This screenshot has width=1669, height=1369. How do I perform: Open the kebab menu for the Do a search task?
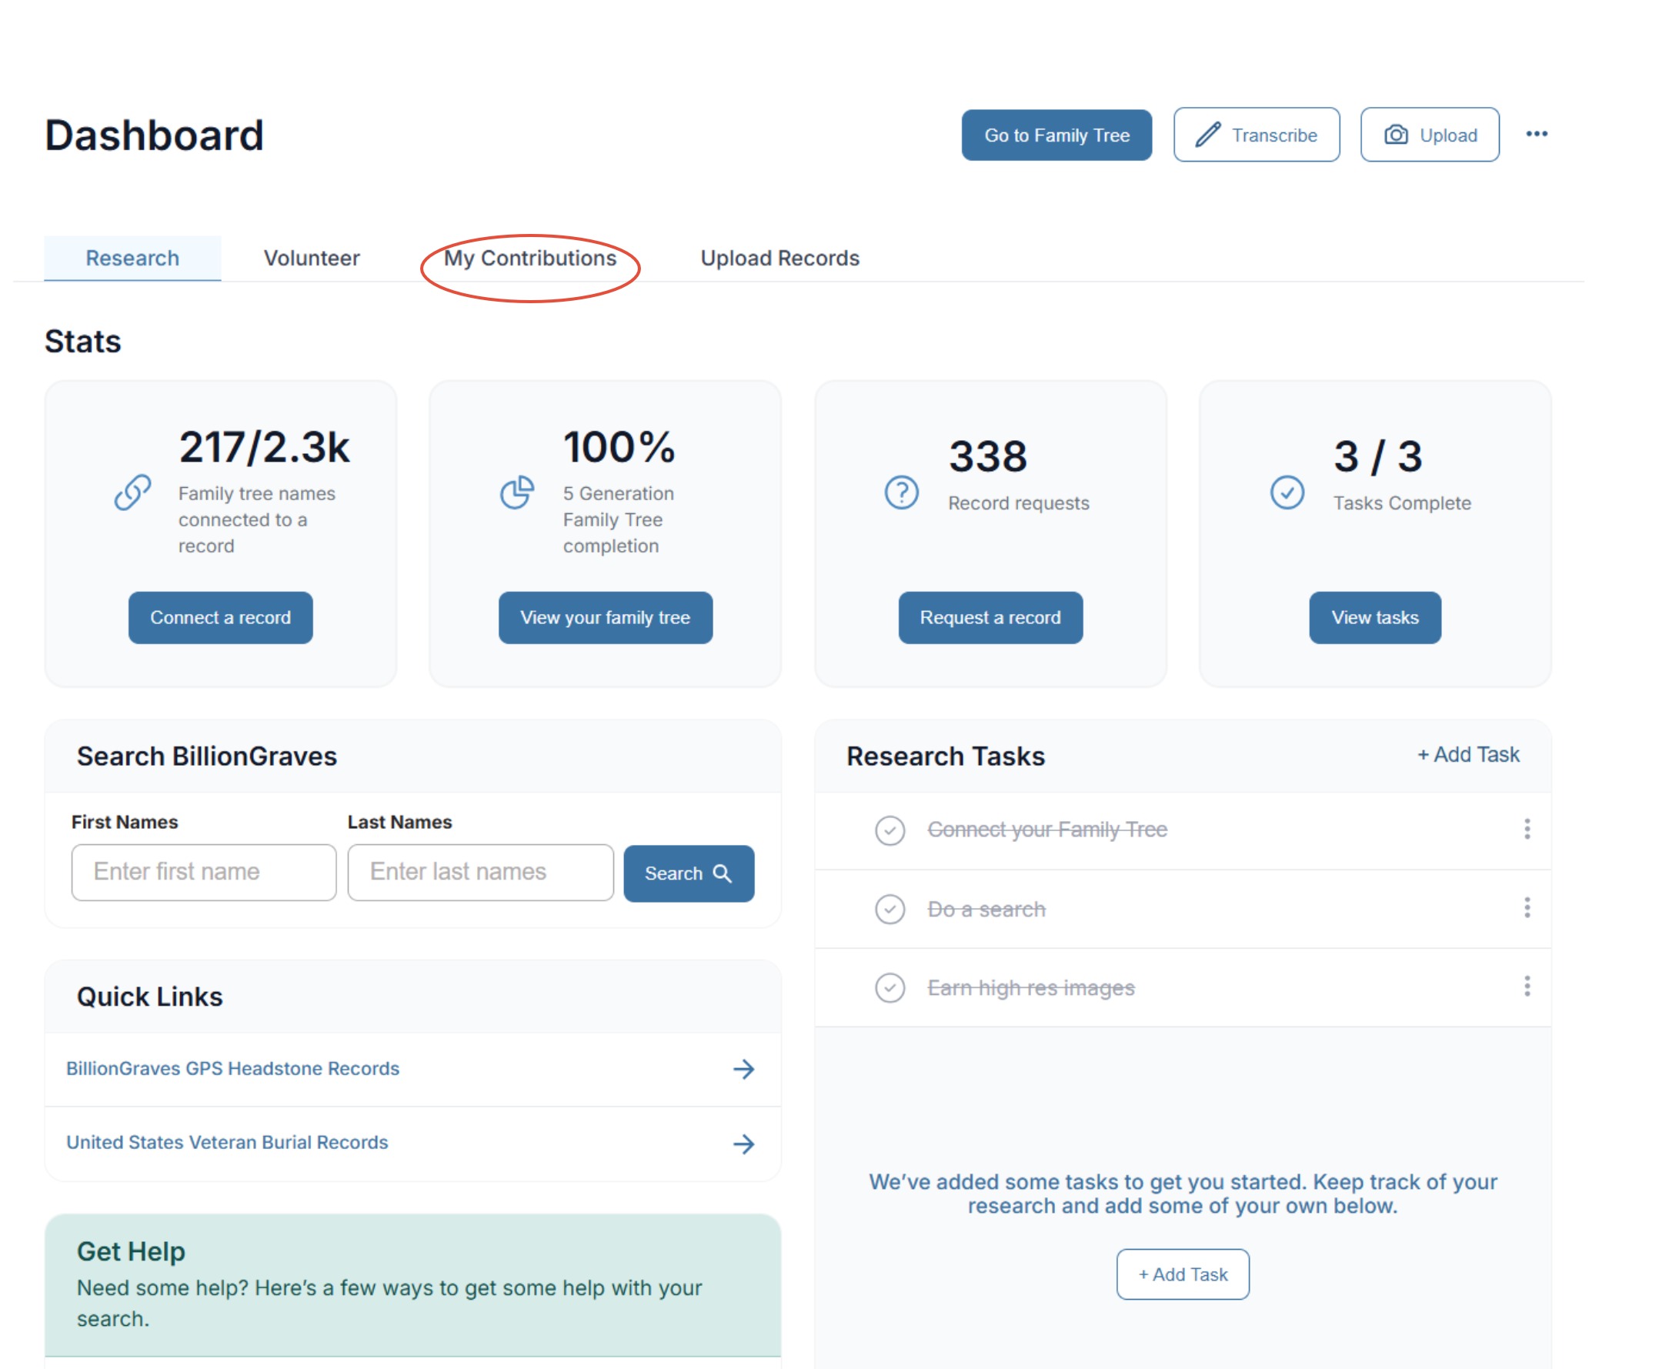pyautogui.click(x=1527, y=908)
